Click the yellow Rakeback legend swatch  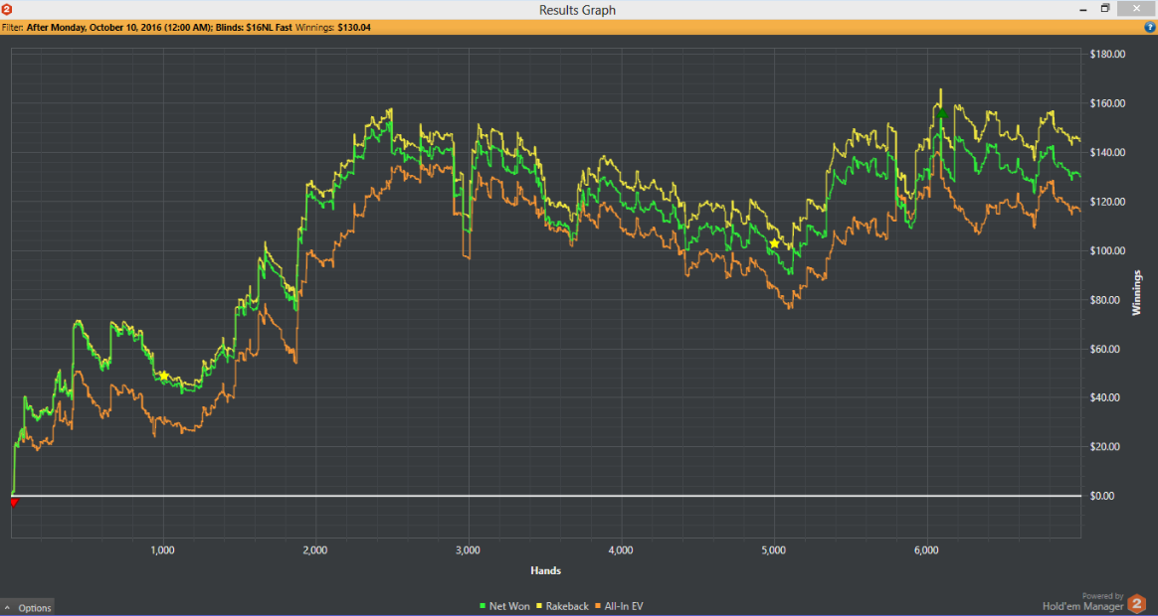(x=539, y=606)
